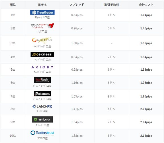
Task: Click the GemForex logo
Action: (x=42, y=40)
